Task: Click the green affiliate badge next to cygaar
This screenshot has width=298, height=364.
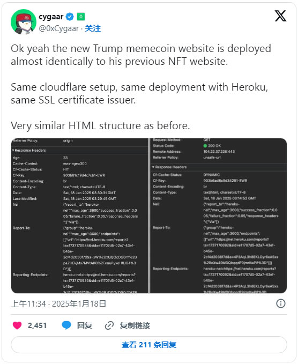Action: (81, 17)
